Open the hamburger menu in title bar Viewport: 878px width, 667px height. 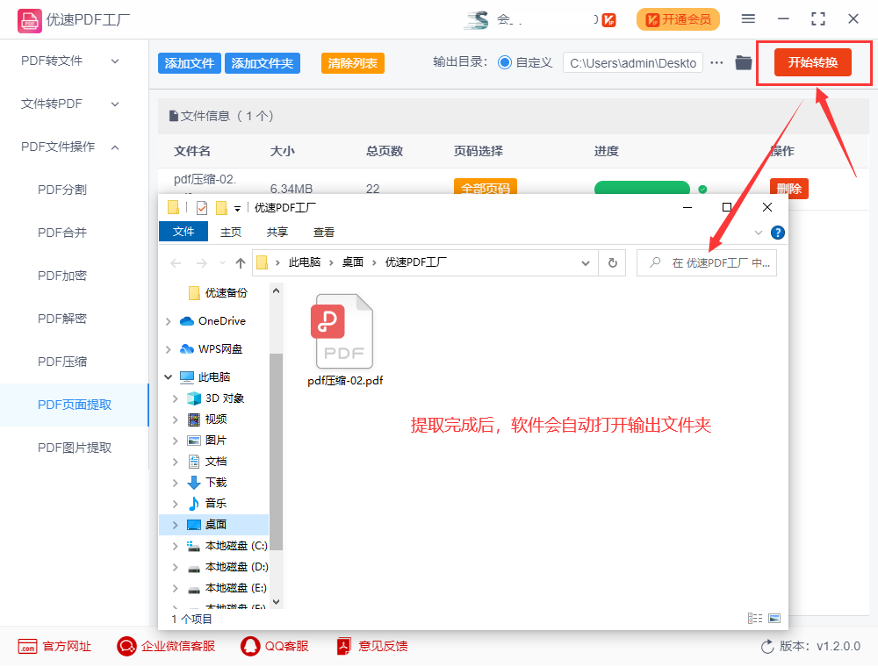tap(748, 19)
